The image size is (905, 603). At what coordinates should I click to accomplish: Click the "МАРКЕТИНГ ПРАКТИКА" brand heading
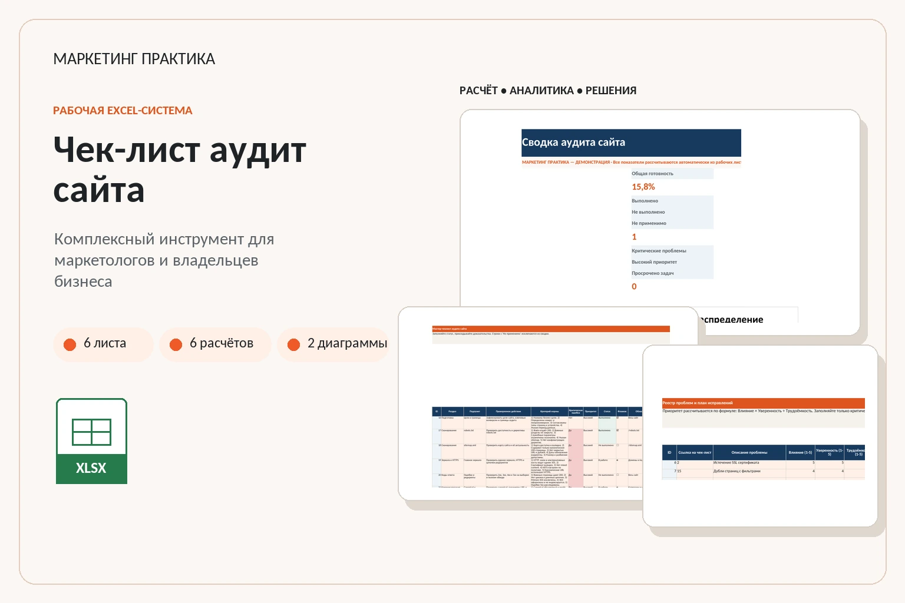134,59
